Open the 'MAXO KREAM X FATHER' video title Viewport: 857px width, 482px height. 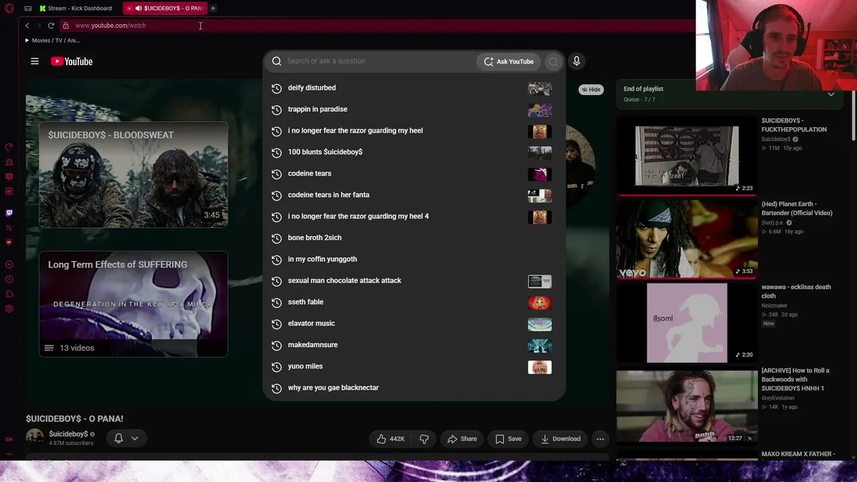tap(798, 454)
